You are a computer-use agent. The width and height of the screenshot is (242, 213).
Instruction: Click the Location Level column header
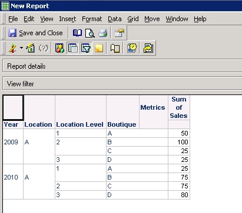pos(81,124)
